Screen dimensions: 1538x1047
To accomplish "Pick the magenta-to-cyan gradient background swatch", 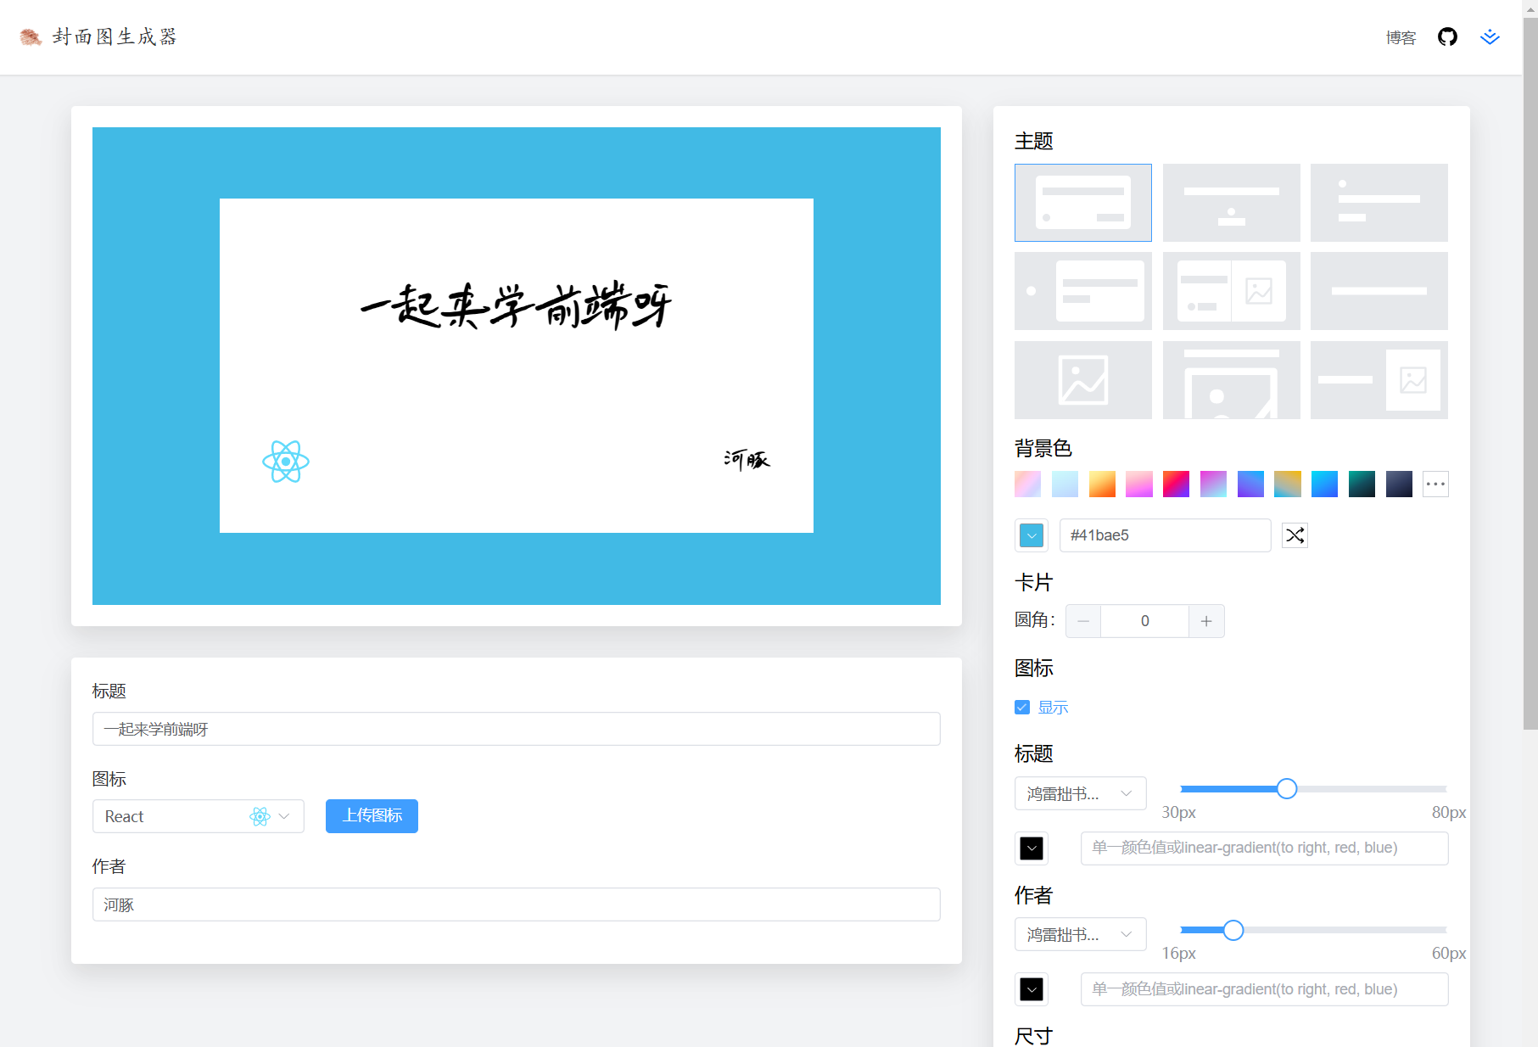I will tap(1213, 484).
